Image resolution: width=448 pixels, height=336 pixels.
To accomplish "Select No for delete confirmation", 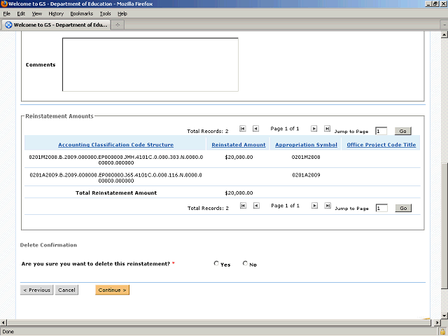I will point(245,264).
